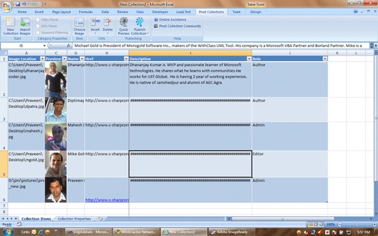The height and width of the screenshot is (236, 378).
Task: Save the workbook from Quick Access toolbar
Action: 18,4
